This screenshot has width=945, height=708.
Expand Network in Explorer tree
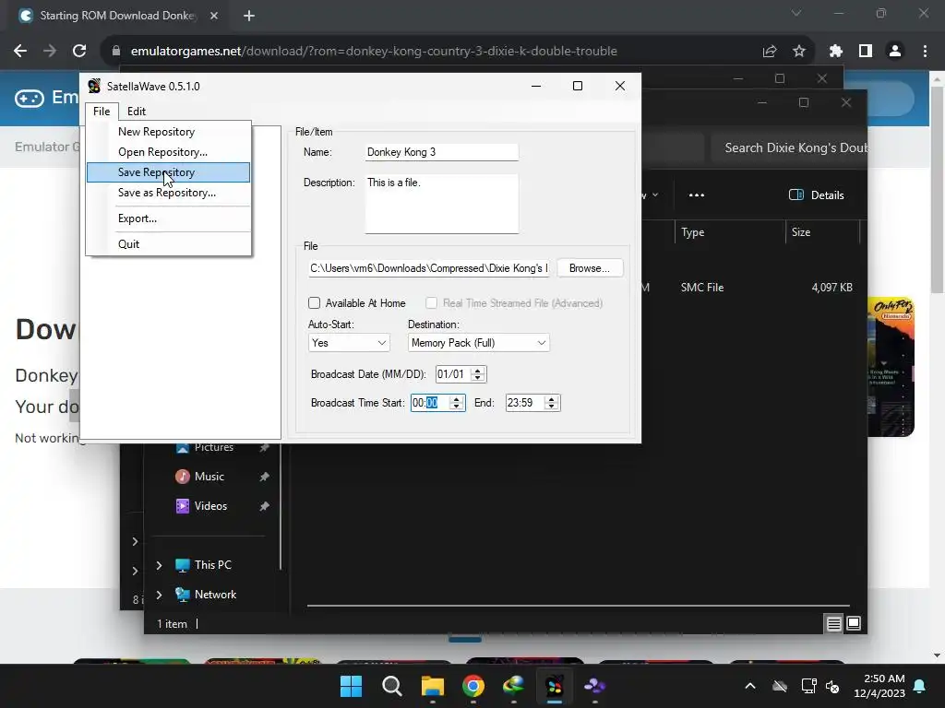[159, 595]
